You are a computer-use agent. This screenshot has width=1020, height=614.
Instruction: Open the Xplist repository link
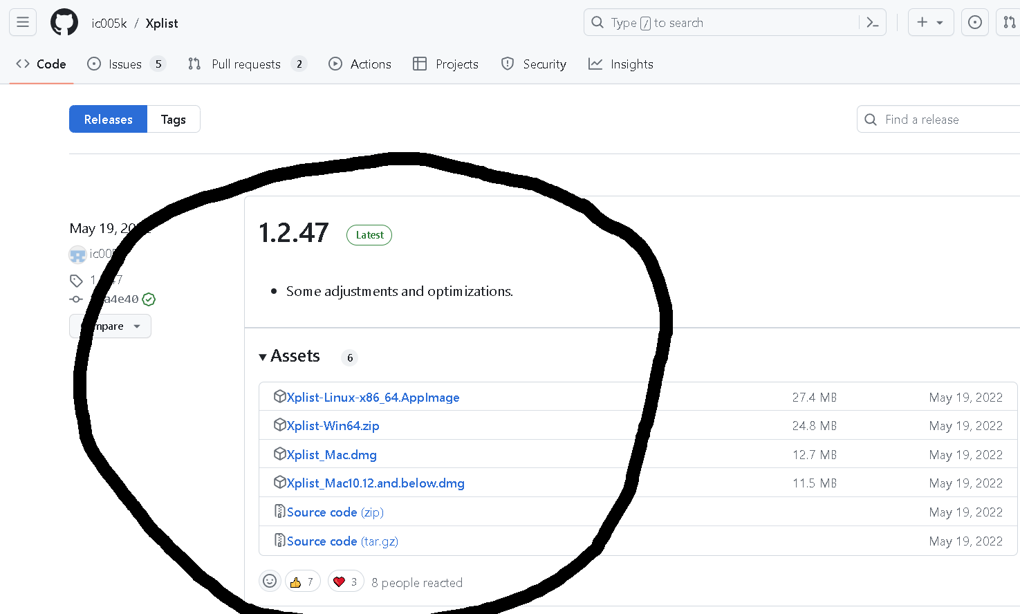(162, 24)
